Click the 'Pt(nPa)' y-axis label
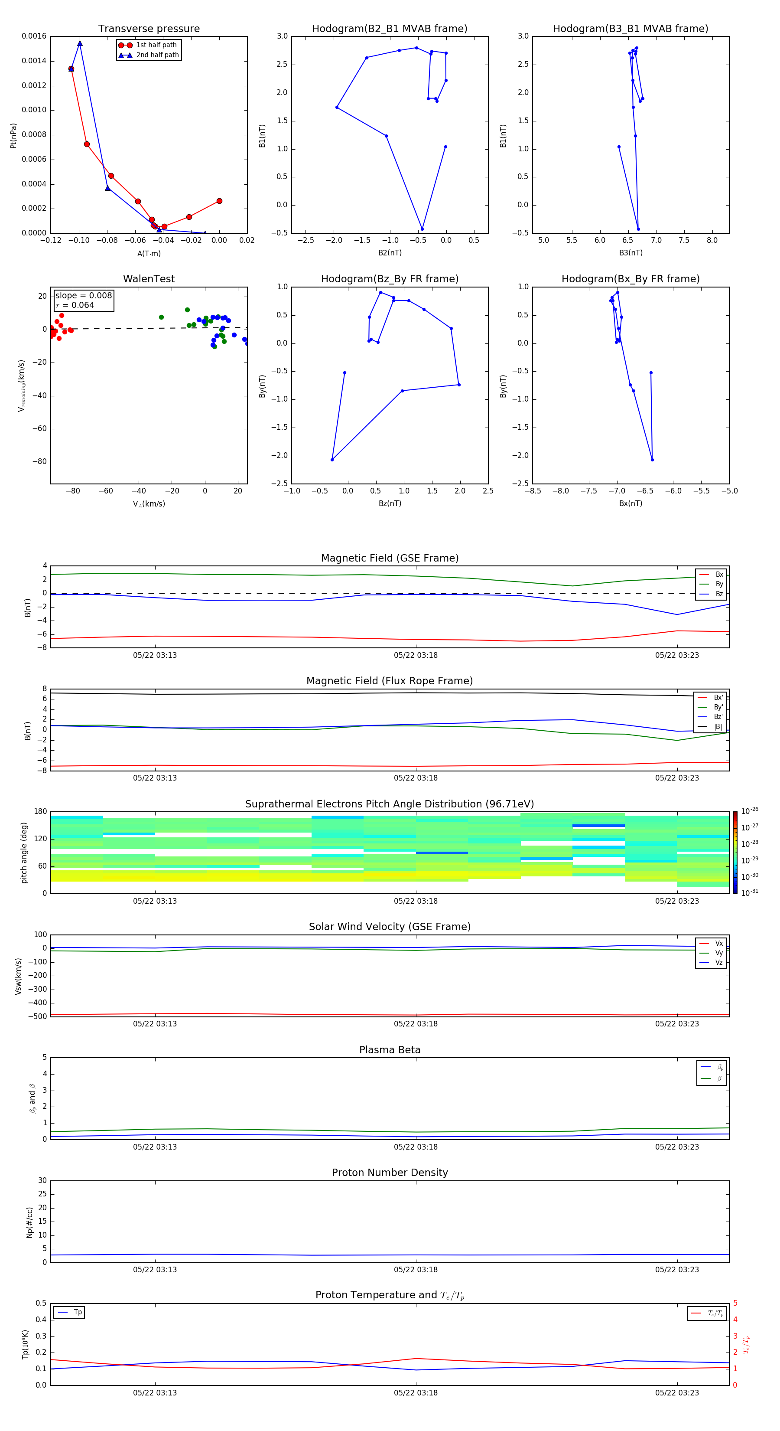The width and height of the screenshot is (780, 1431). [13, 136]
